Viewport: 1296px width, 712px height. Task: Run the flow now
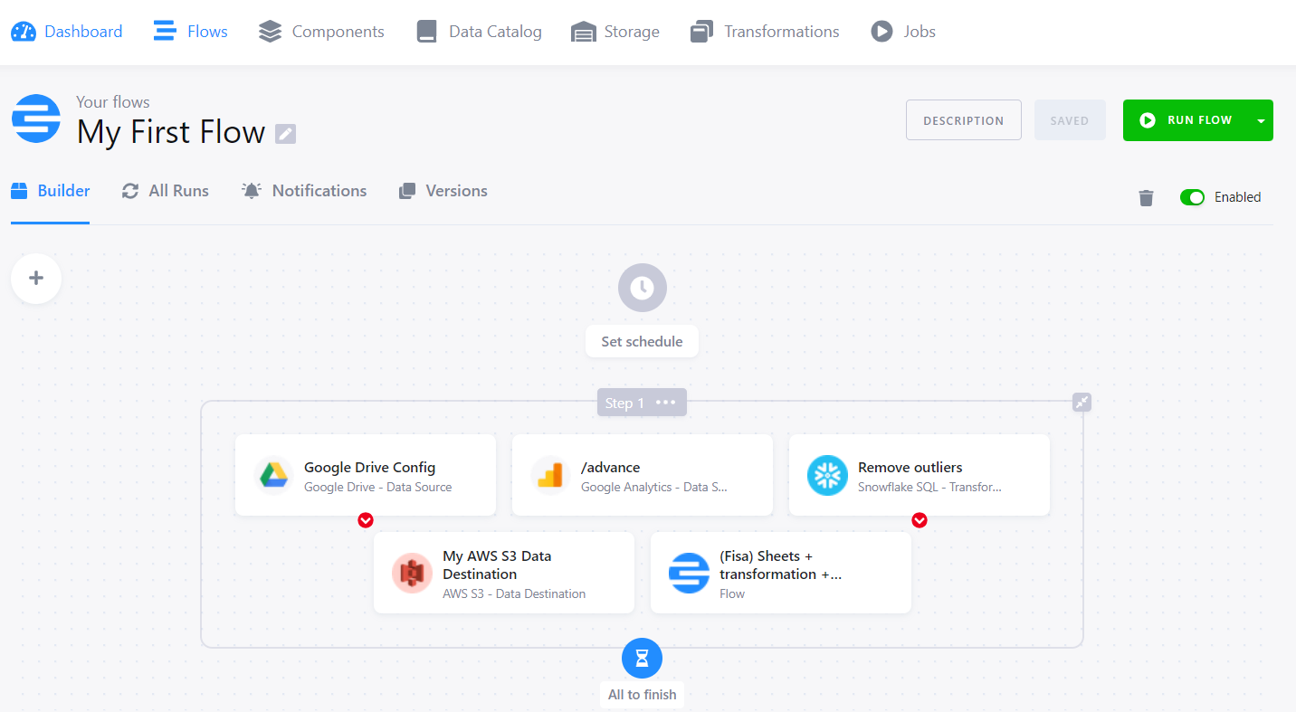[1186, 120]
